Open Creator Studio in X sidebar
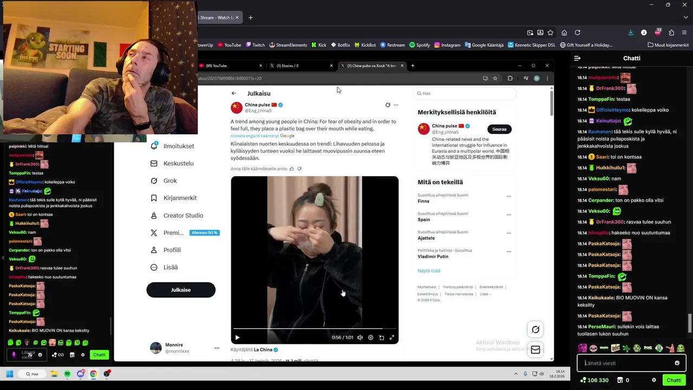Screen dimensions: 693x390 tap(176, 216)
